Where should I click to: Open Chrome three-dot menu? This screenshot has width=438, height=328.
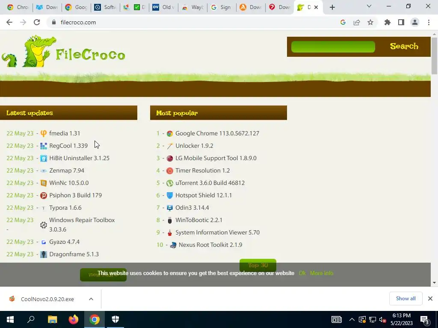(x=429, y=22)
